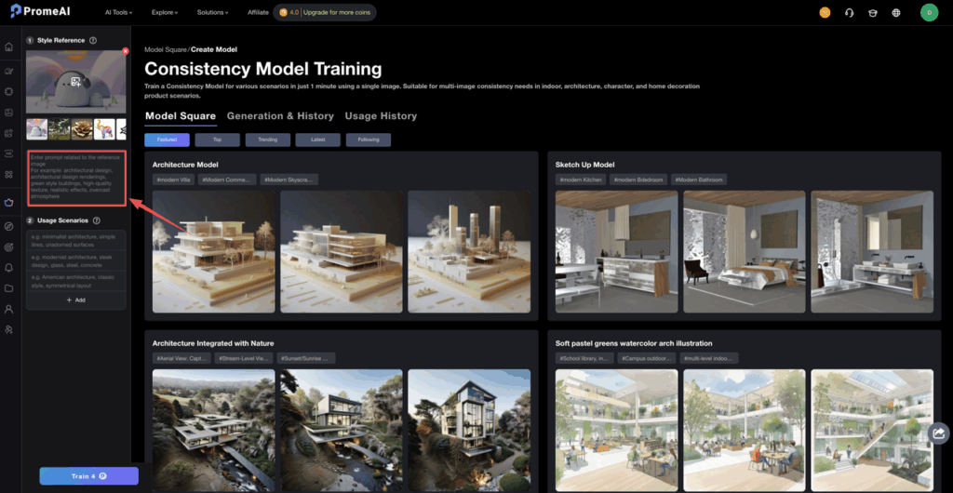The width and height of the screenshot is (953, 493).
Task: Click the #modern Villa tag
Action: click(x=172, y=180)
